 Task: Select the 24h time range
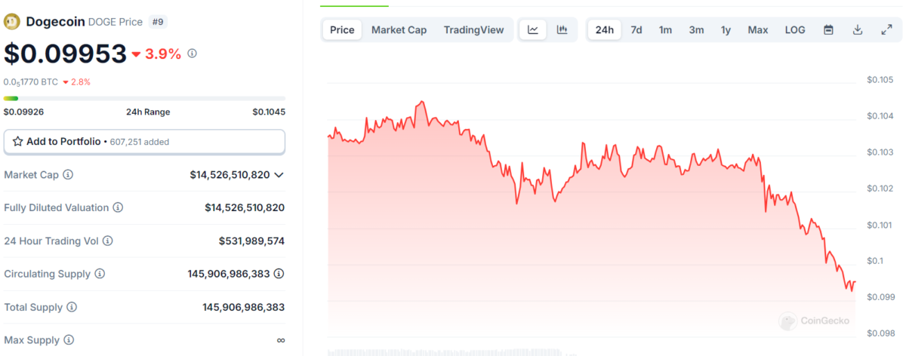tap(604, 30)
